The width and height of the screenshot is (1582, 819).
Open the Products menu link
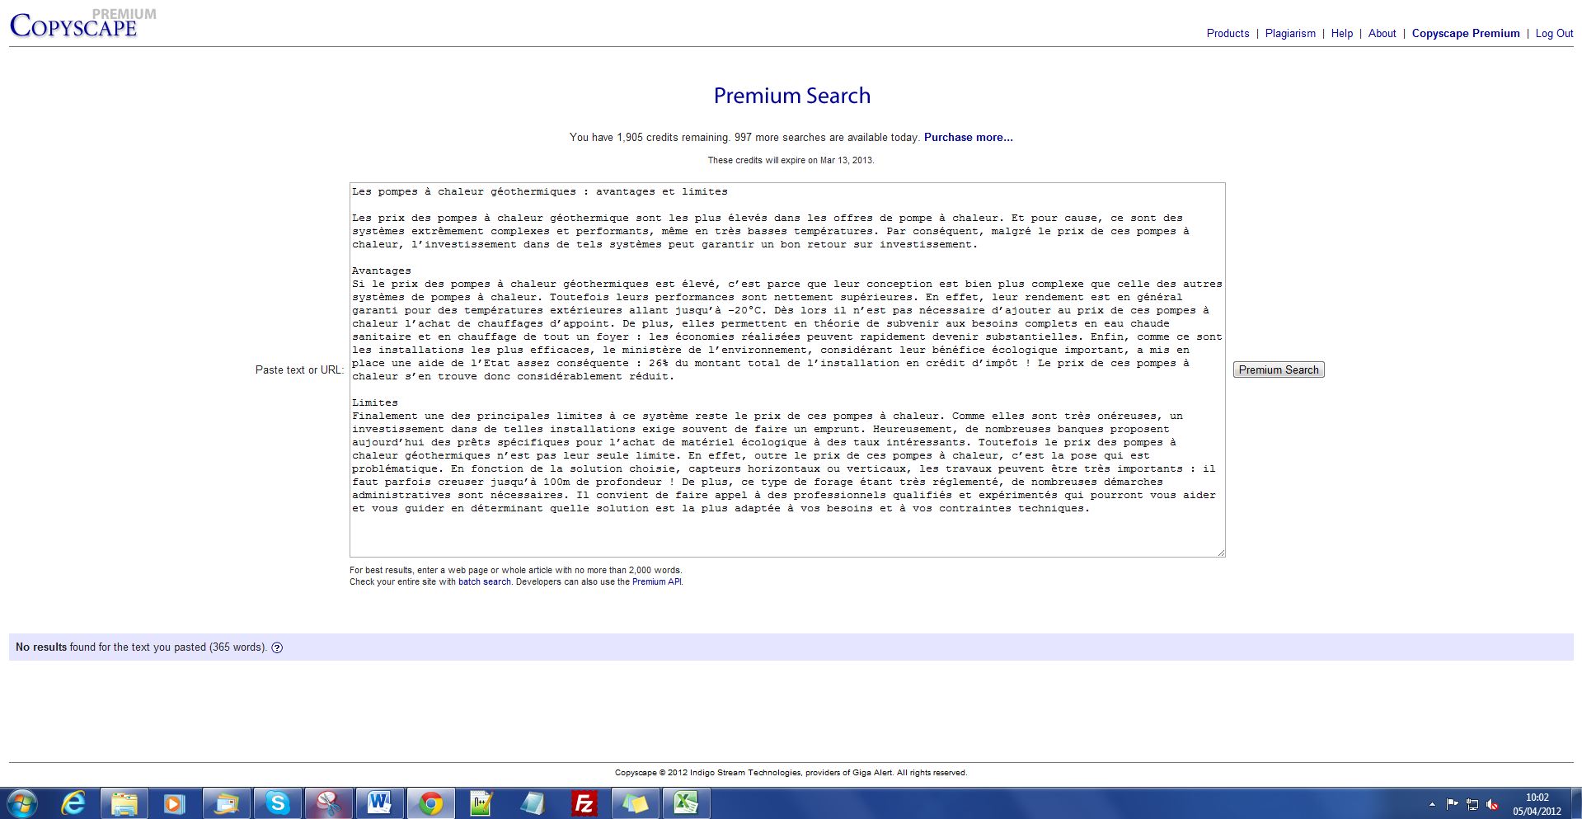click(1228, 34)
